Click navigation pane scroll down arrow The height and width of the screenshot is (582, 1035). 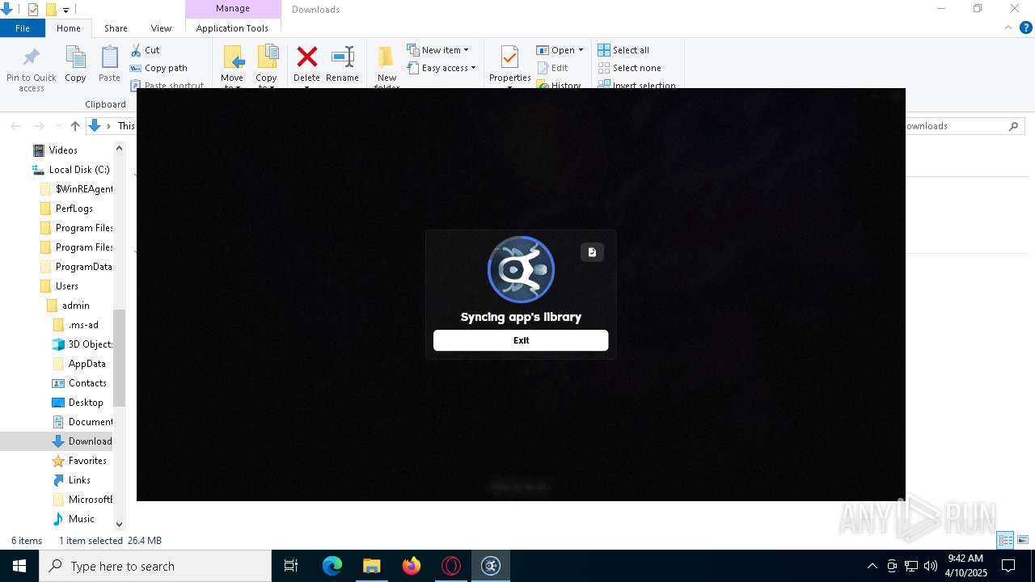point(120,524)
